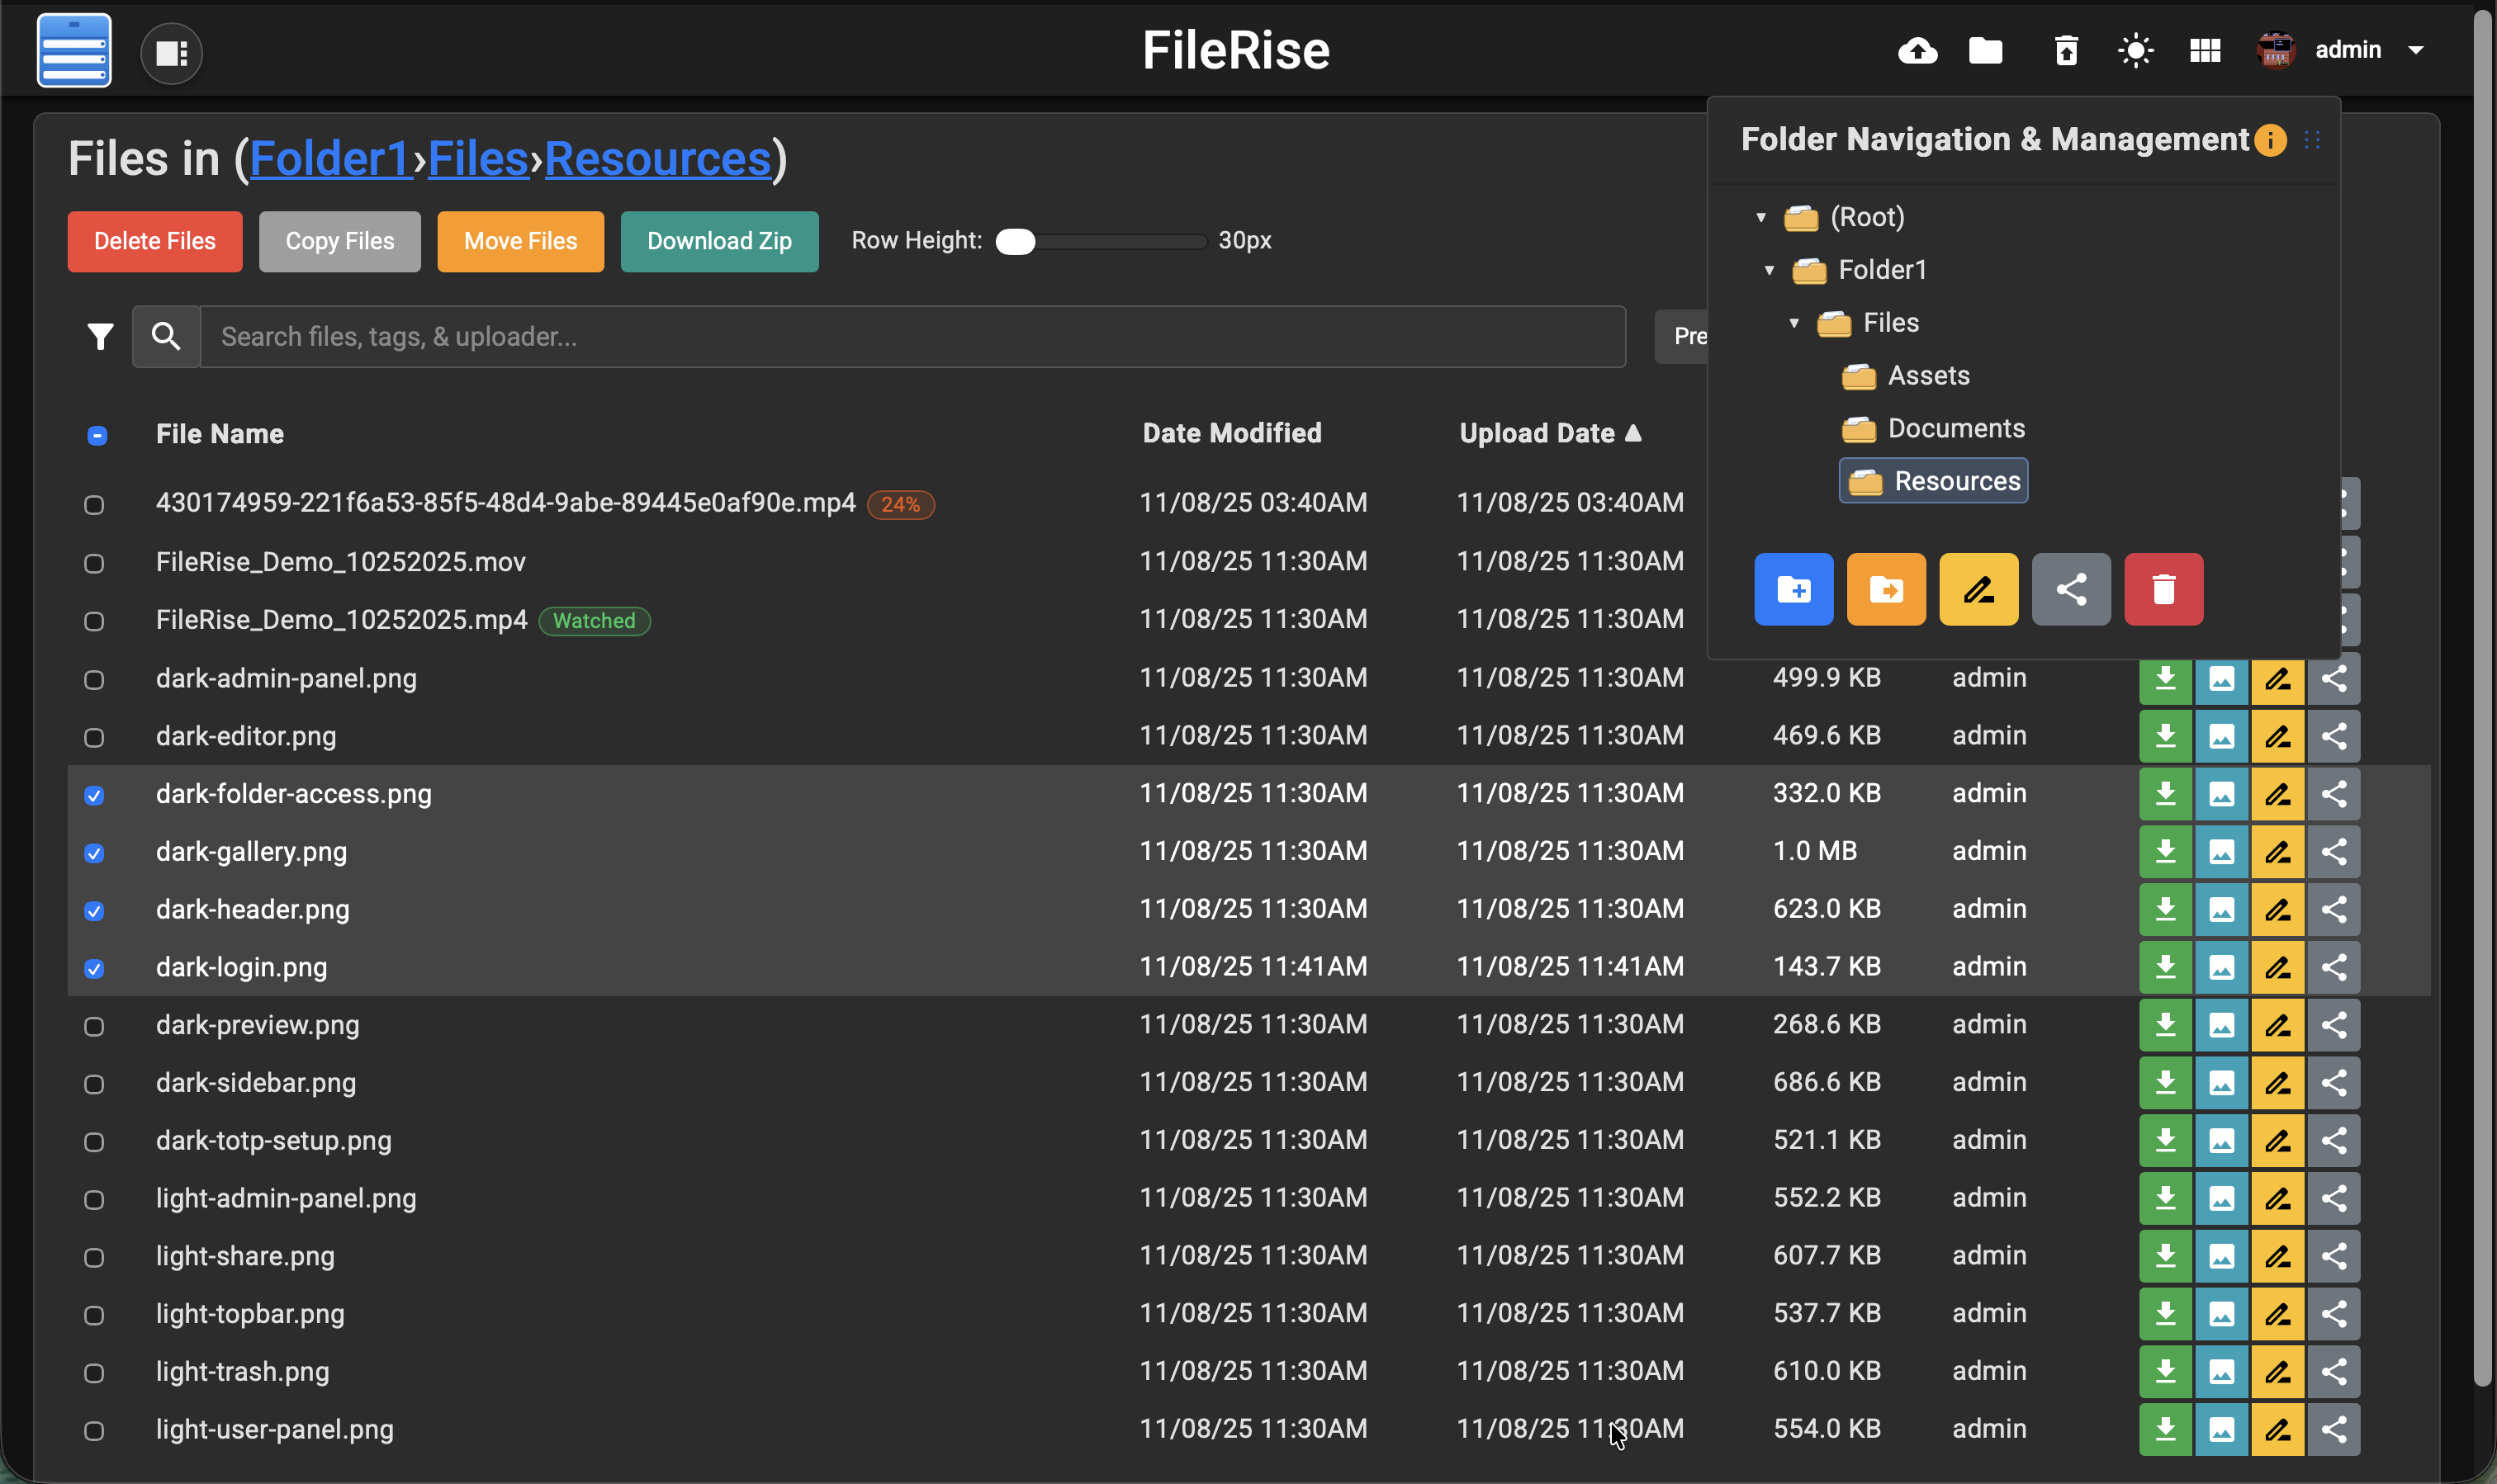The width and height of the screenshot is (2497, 1484).
Task: Click the Row Height slider
Action: (x=1099, y=241)
